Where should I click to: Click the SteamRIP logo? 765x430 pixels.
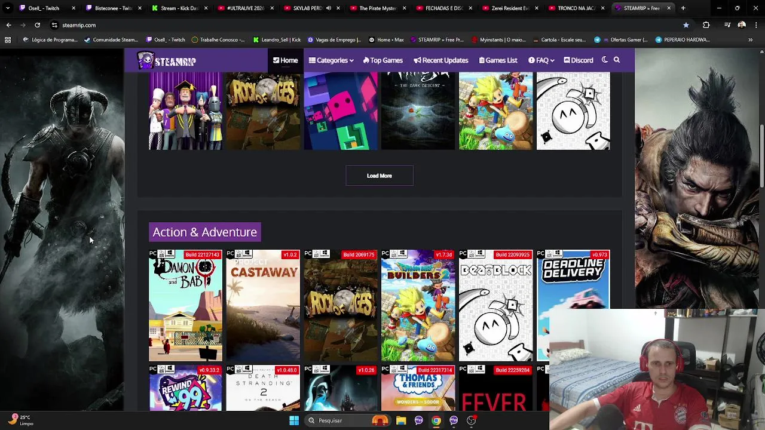coord(167,60)
